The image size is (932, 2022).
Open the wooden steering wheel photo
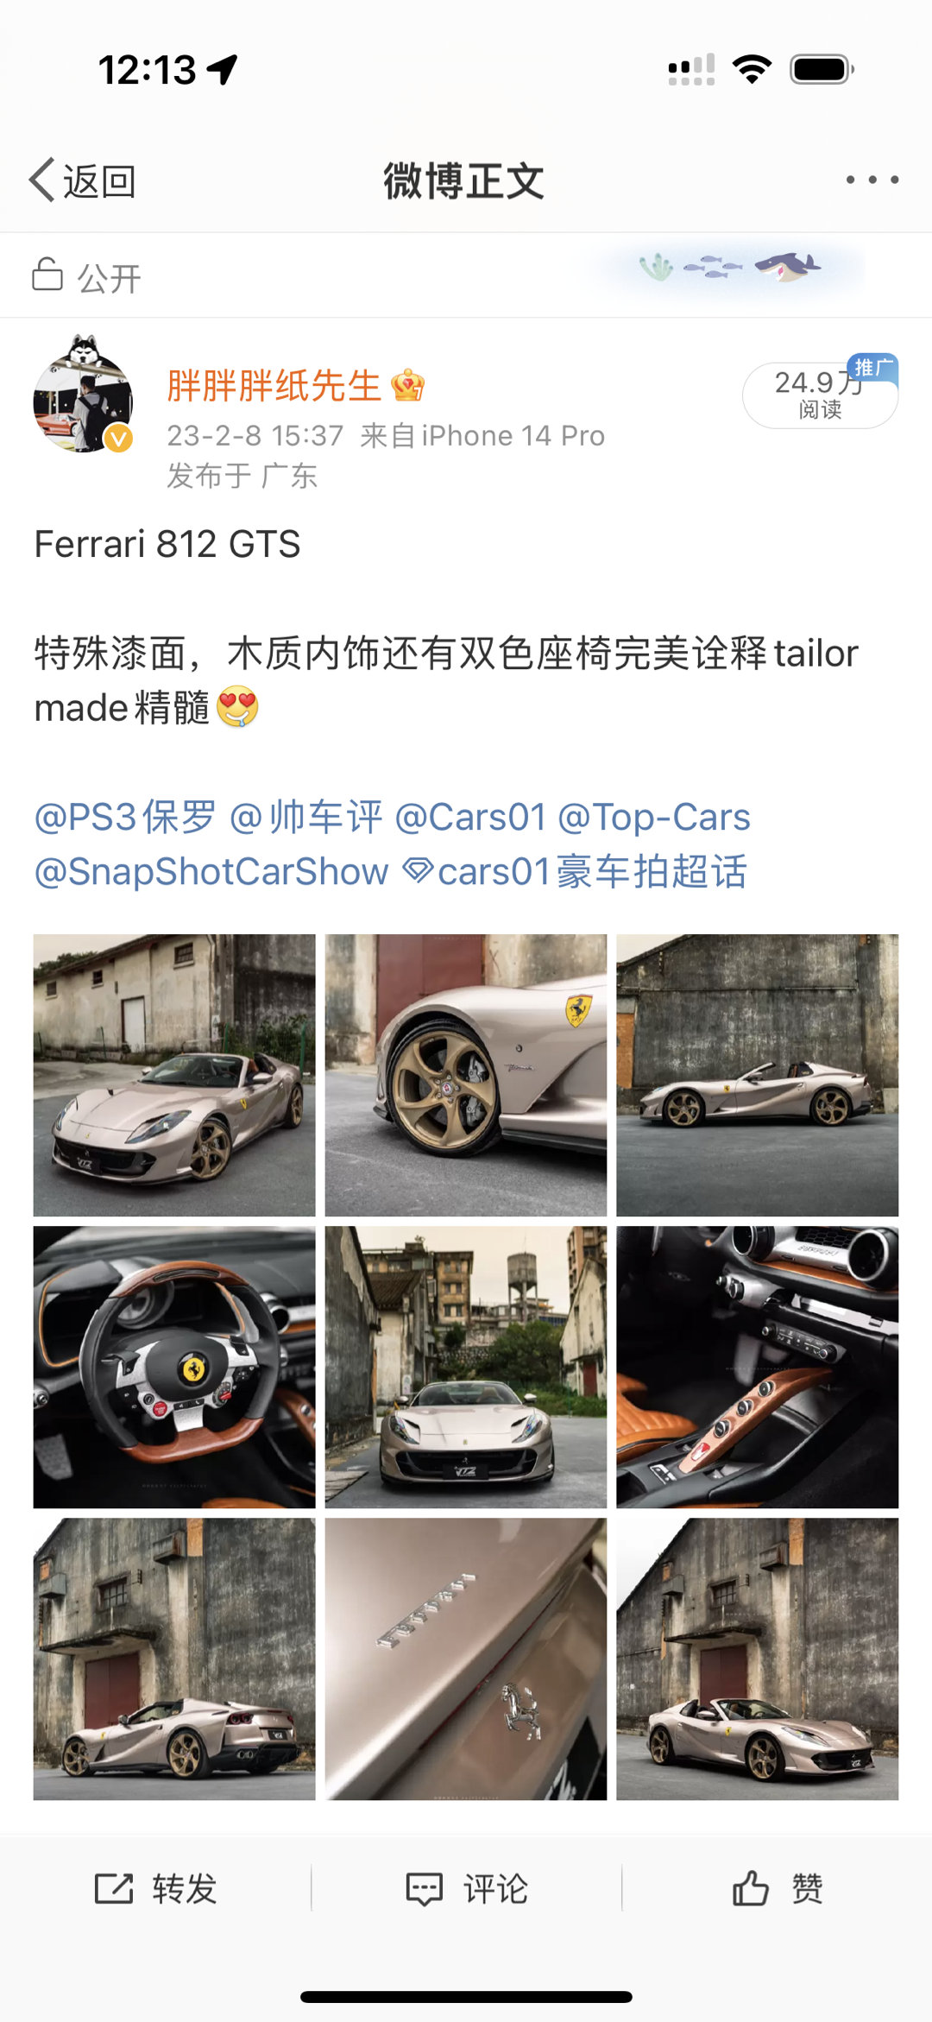(x=174, y=1367)
